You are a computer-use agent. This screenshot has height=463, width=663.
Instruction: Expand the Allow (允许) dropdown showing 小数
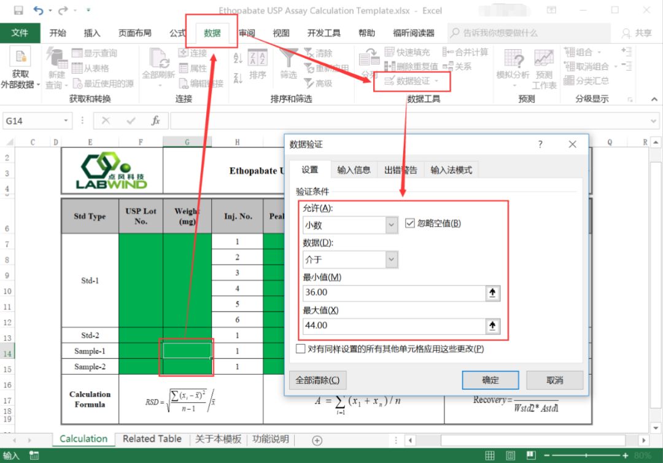click(x=392, y=225)
